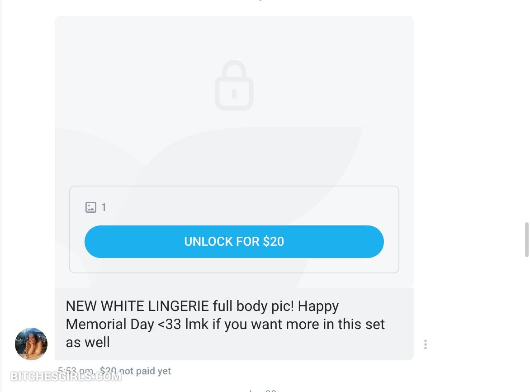The width and height of the screenshot is (530, 392).
Task: Click the scrollbar track below the thumb
Action: click(526, 324)
